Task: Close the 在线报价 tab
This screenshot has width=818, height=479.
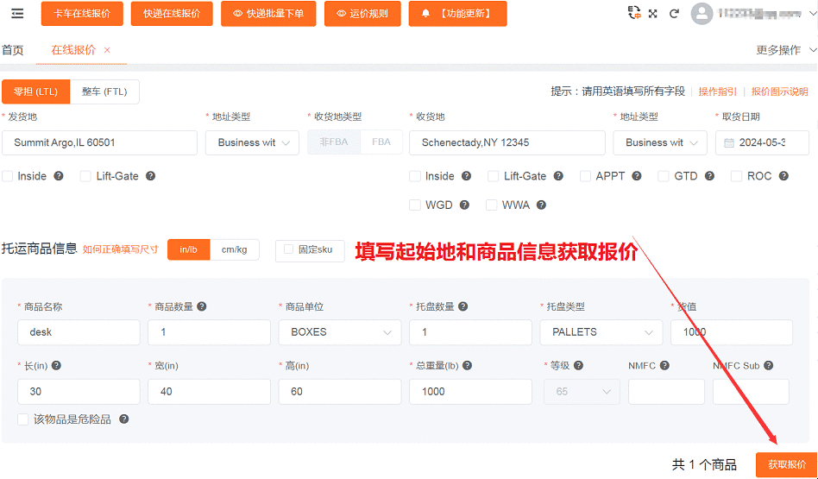Action: click(x=107, y=50)
